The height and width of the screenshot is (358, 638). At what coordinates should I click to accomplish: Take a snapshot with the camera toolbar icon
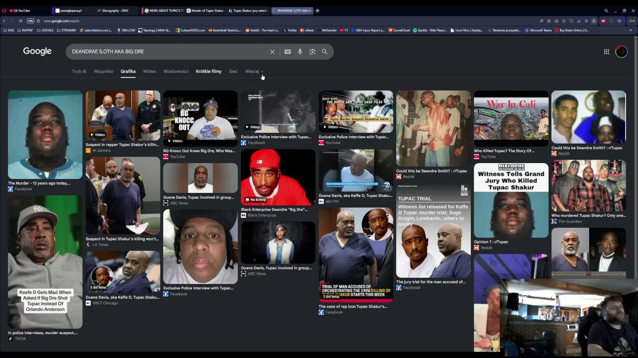(556, 21)
